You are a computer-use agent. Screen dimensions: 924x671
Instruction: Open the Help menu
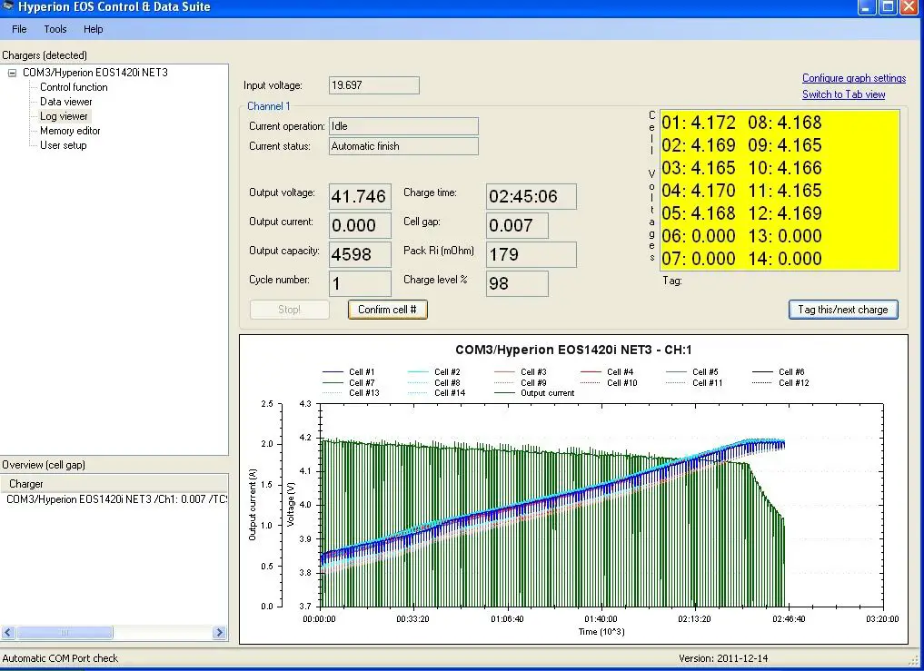(x=93, y=29)
